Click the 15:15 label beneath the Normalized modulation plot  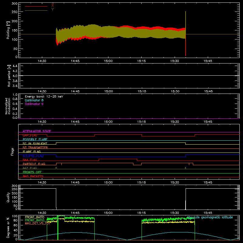pos(142,122)
